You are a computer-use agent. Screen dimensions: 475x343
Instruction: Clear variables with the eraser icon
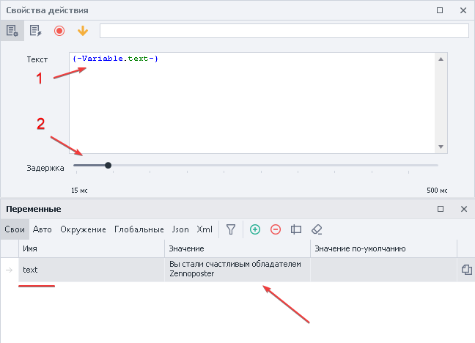(x=317, y=229)
